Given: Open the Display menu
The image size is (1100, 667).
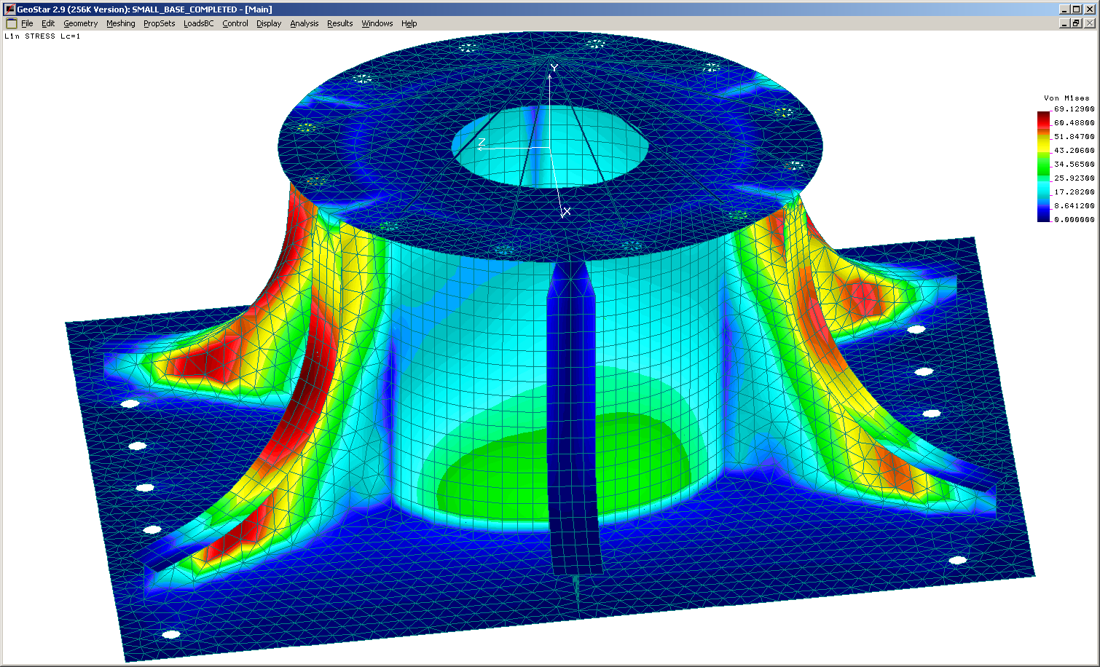Looking at the screenshot, I should (x=268, y=23).
